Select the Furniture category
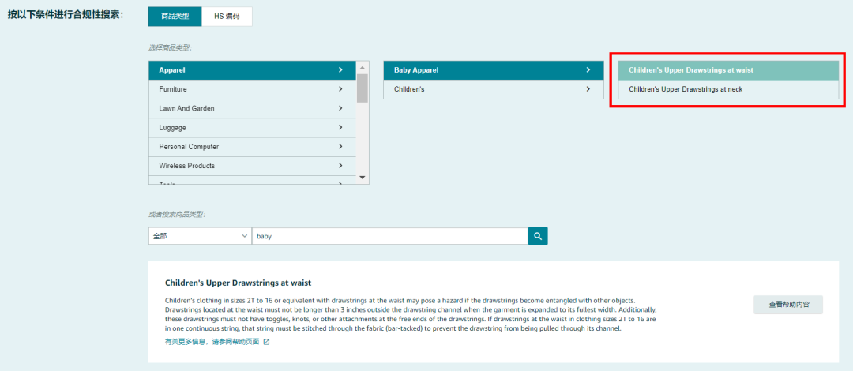Image resolution: width=853 pixels, height=371 pixels. point(253,89)
